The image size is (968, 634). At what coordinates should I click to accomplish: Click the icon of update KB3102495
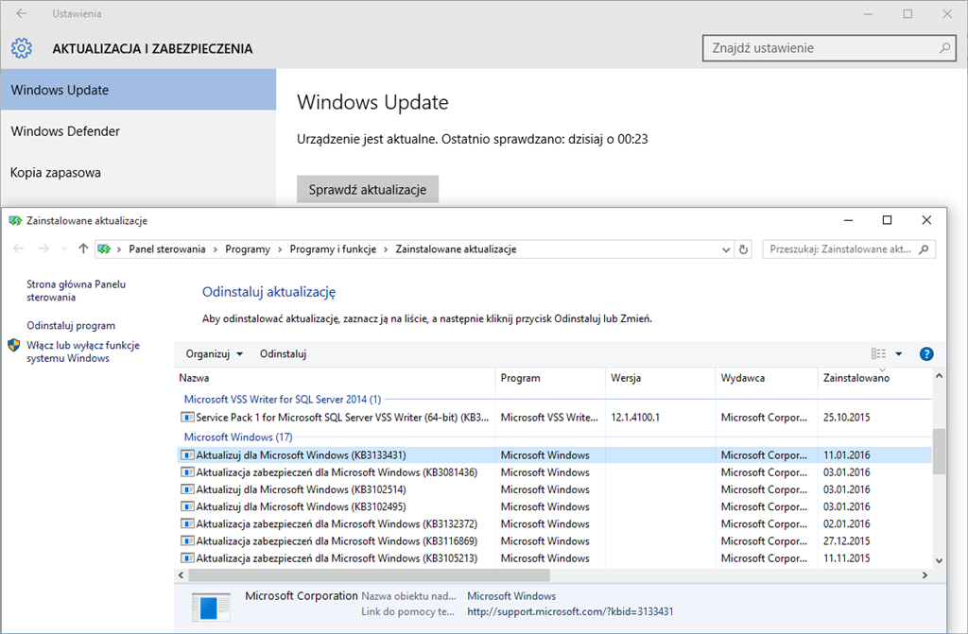187,506
